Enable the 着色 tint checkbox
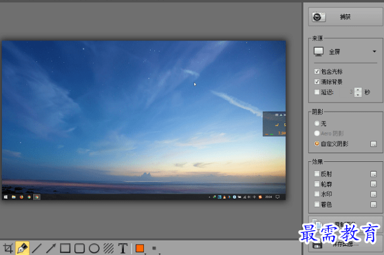 317,204
